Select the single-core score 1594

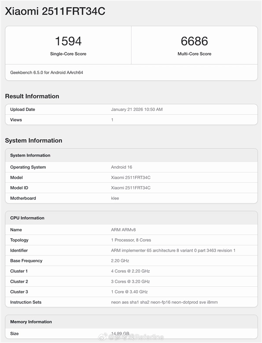(x=68, y=42)
